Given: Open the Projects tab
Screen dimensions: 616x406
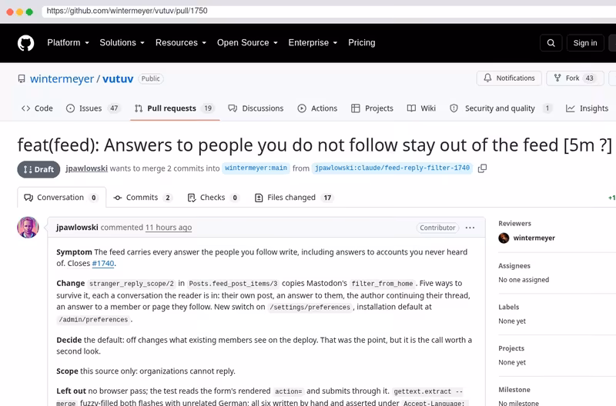Looking at the screenshot, I should click(372, 108).
